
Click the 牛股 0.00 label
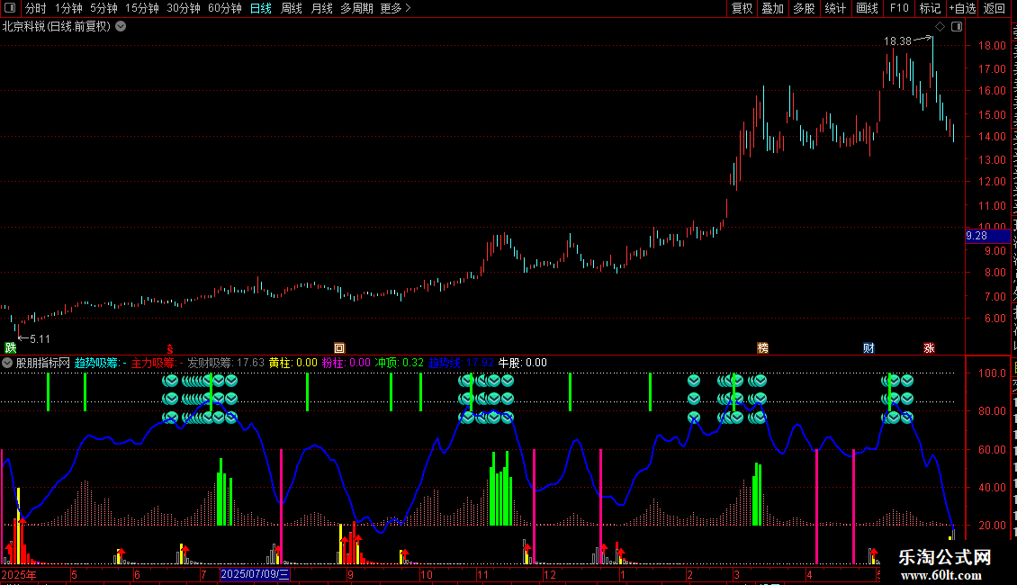(x=522, y=364)
